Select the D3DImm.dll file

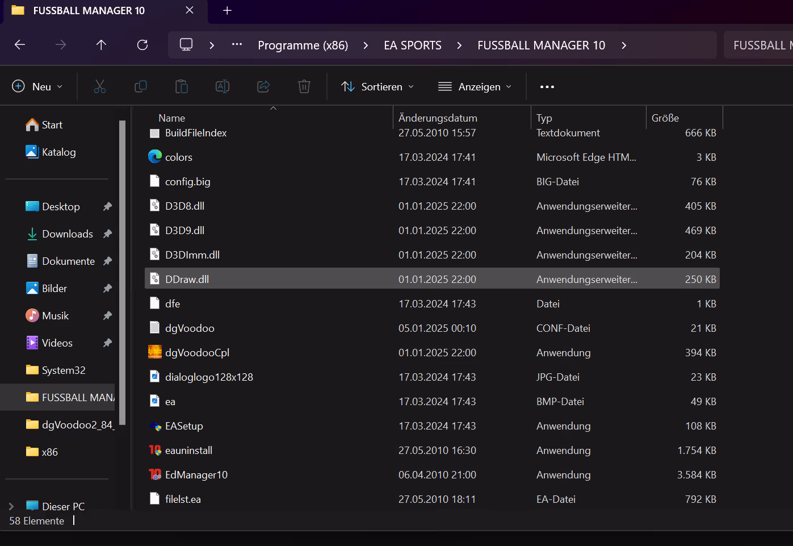(x=432, y=255)
